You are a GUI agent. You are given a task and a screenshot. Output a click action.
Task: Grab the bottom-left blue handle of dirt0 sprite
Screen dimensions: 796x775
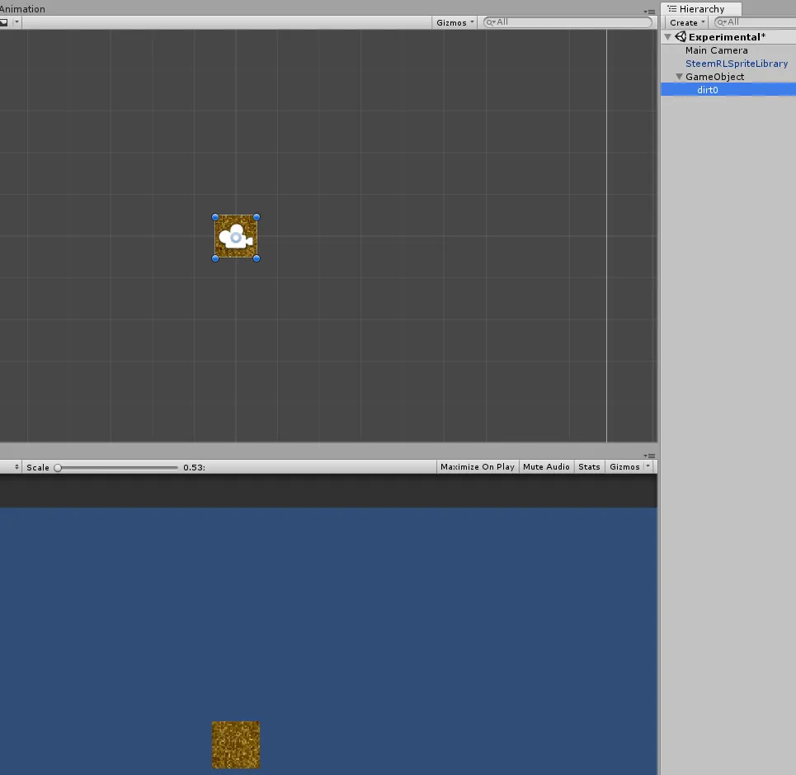(215, 258)
